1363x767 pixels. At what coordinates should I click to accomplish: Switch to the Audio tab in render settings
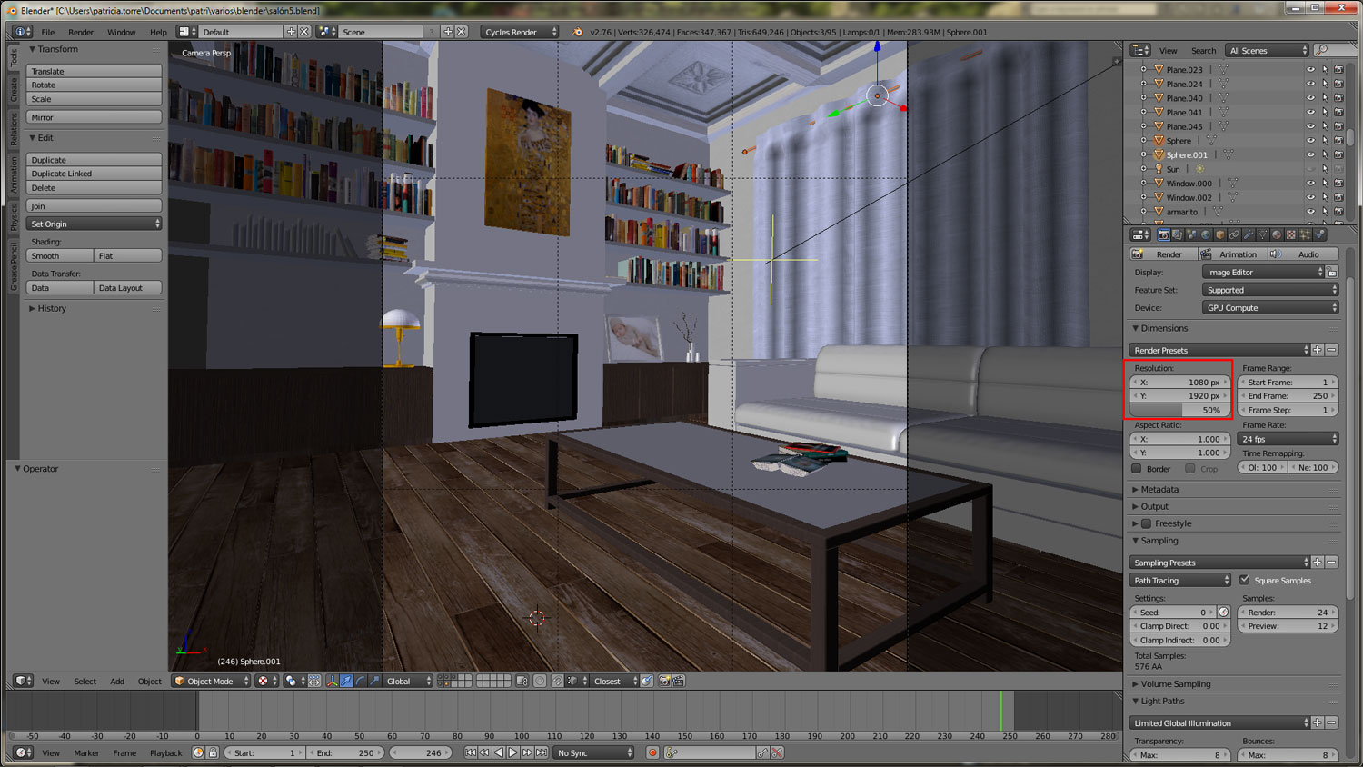[1304, 254]
